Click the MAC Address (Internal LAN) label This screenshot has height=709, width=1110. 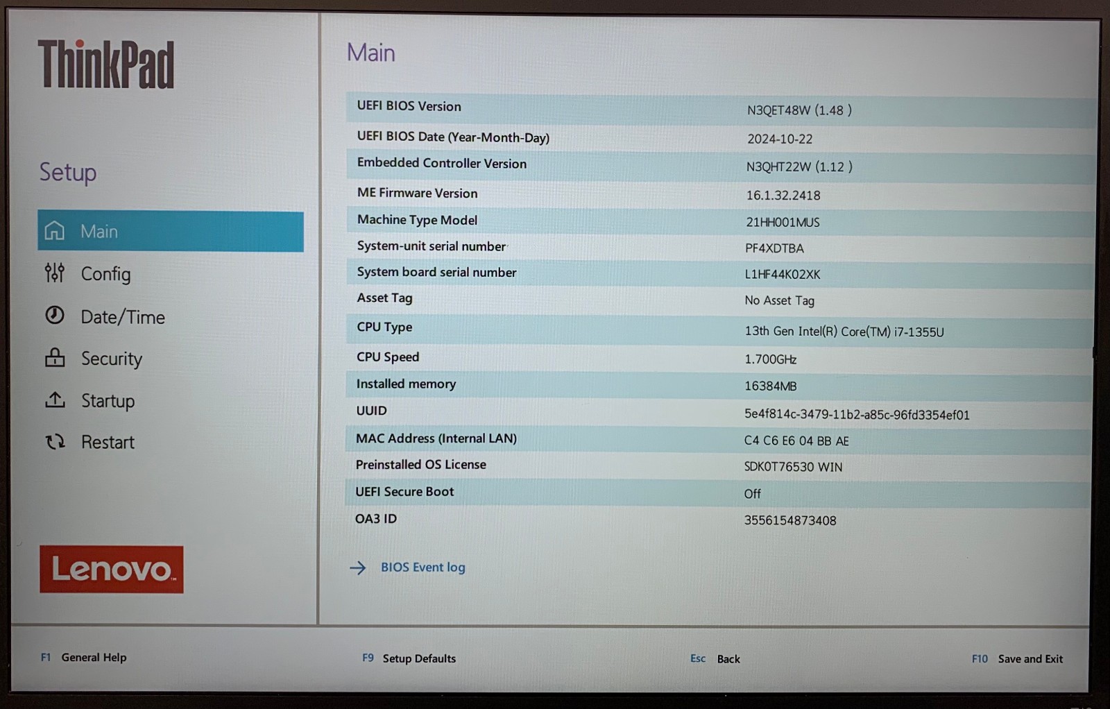point(436,438)
